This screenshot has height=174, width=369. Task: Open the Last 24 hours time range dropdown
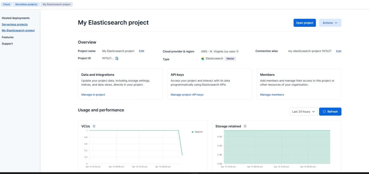[x=304, y=111]
